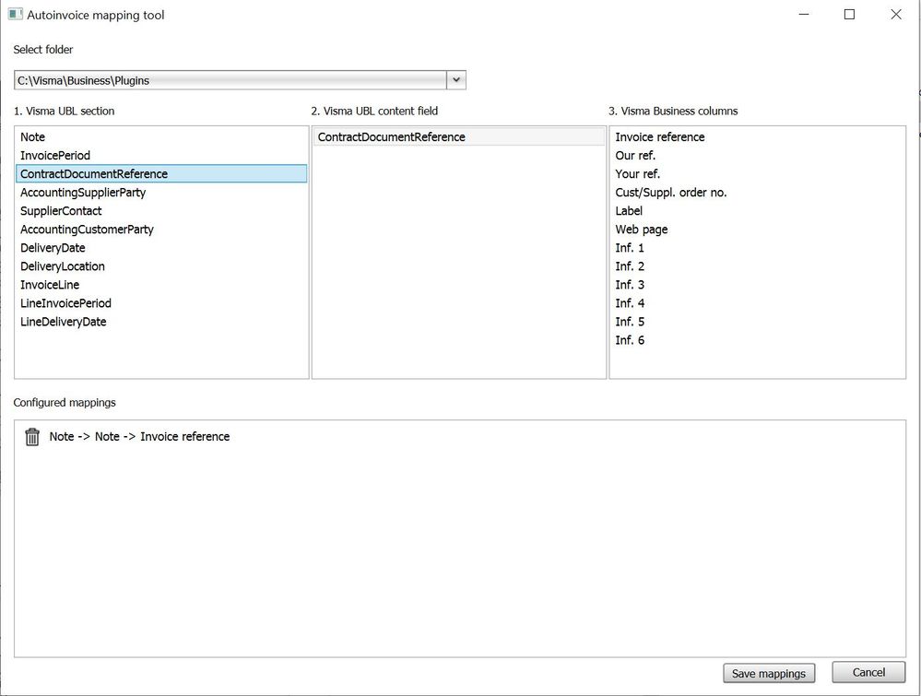The image size is (921, 696).
Task: Maximize the Autoinvoice mapping tool window
Action: tap(849, 14)
